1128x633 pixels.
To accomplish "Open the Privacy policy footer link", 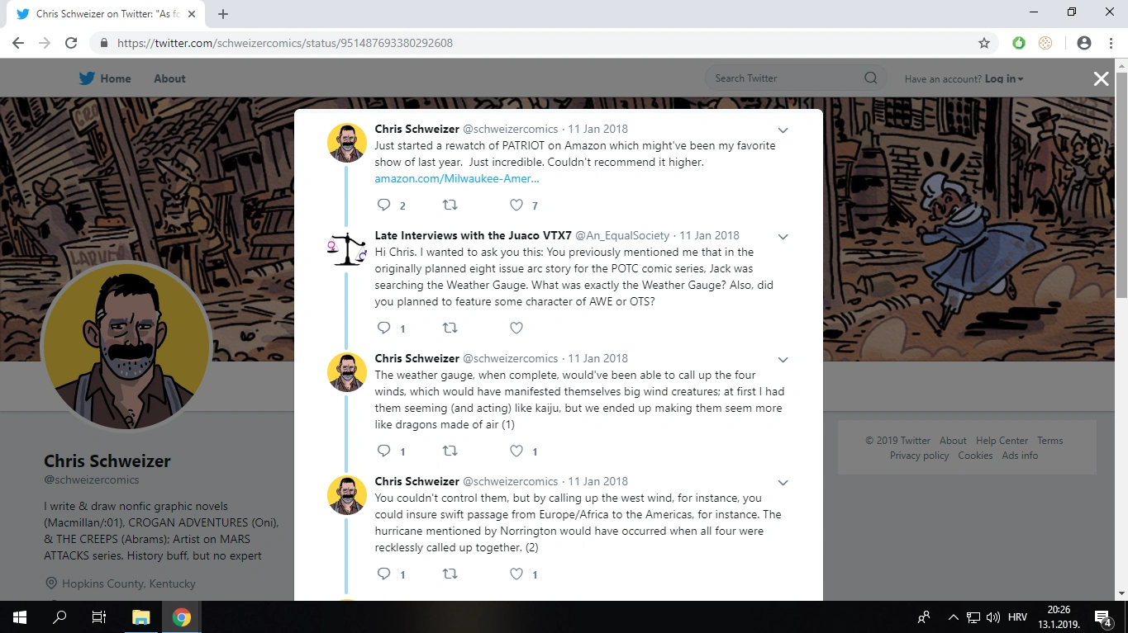I will pyautogui.click(x=919, y=456).
